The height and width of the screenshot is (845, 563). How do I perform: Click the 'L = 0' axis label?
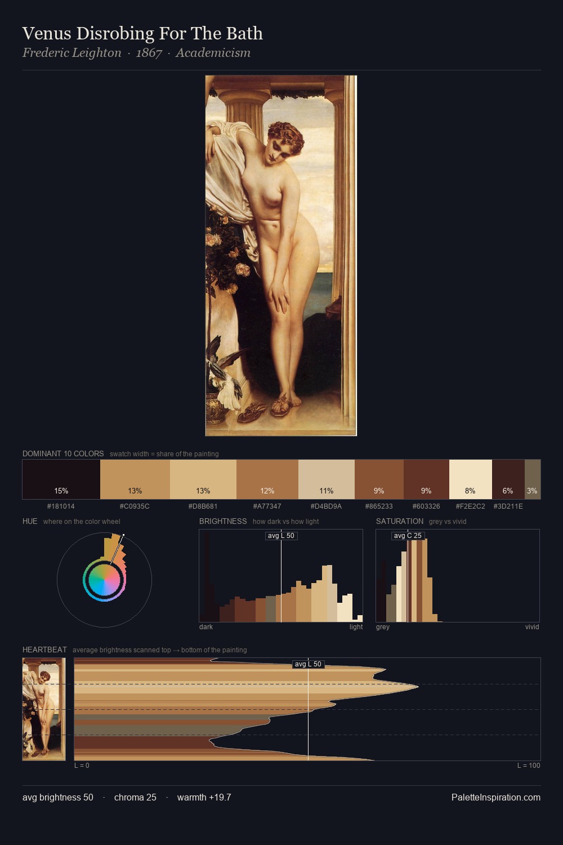tap(82, 766)
